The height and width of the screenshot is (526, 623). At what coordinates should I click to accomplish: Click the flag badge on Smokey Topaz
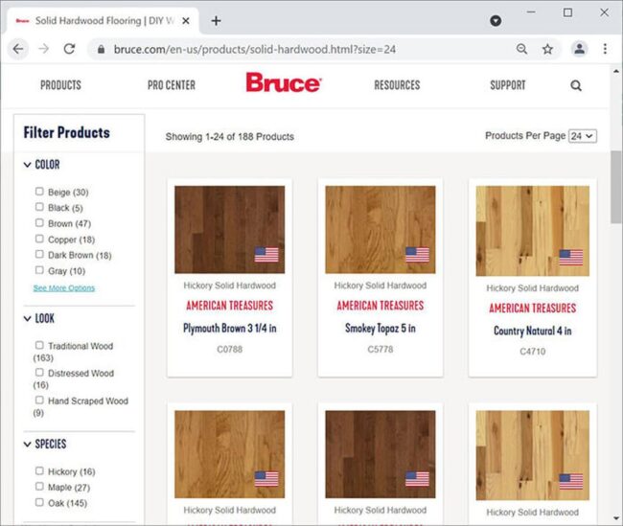pos(417,255)
